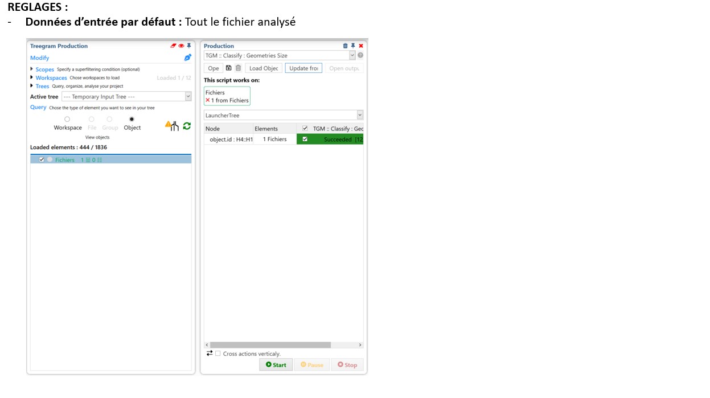Open the LauncherTree dropdown
Image resolution: width=710 pixels, height=398 pixels.
(359, 116)
